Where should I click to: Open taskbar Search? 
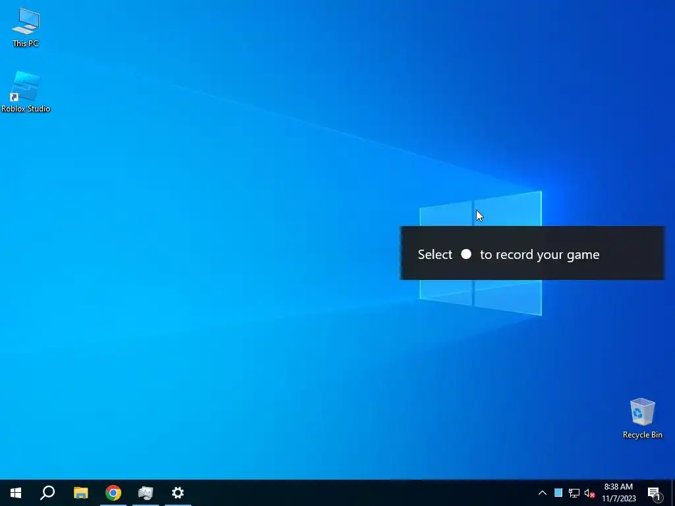click(47, 493)
